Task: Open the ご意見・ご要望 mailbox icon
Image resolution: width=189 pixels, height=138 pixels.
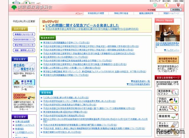Action: click(x=178, y=5)
